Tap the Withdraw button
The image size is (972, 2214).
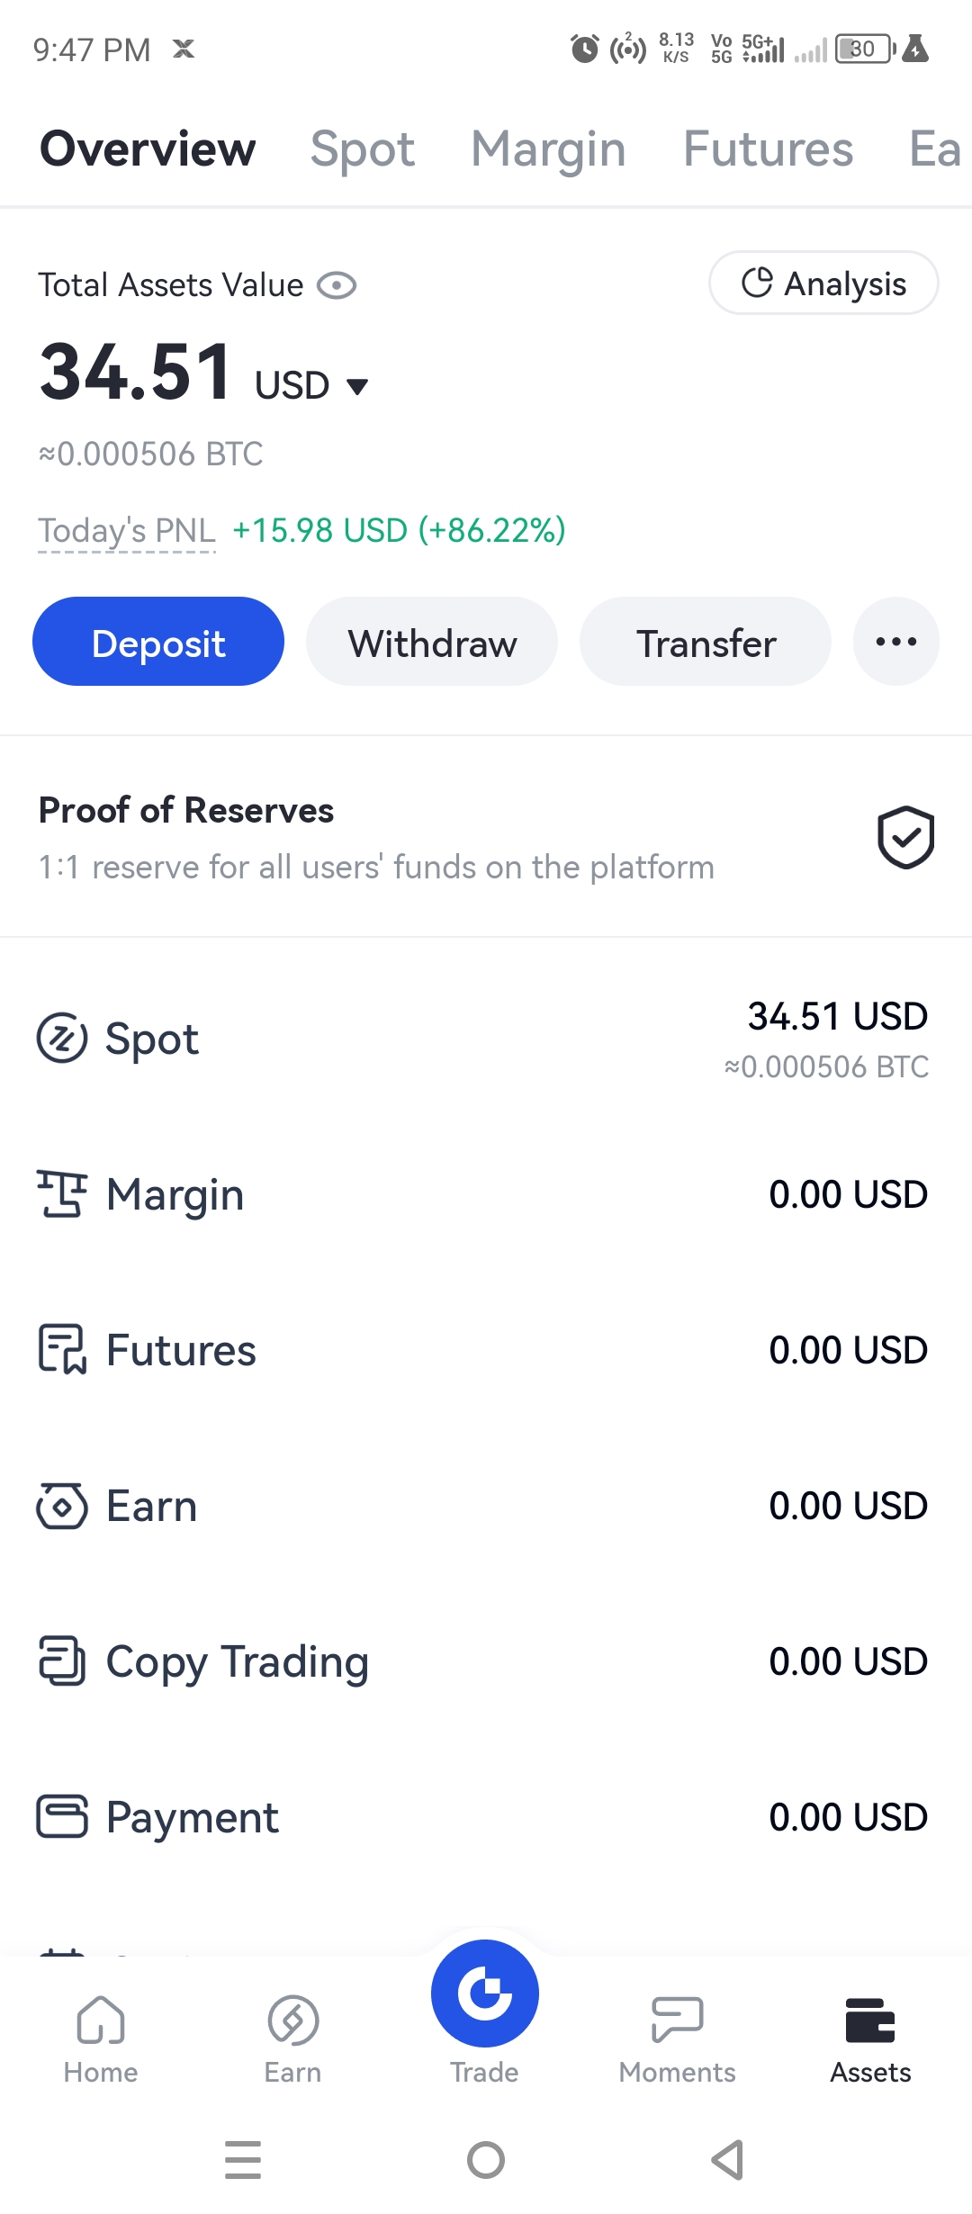click(x=432, y=642)
